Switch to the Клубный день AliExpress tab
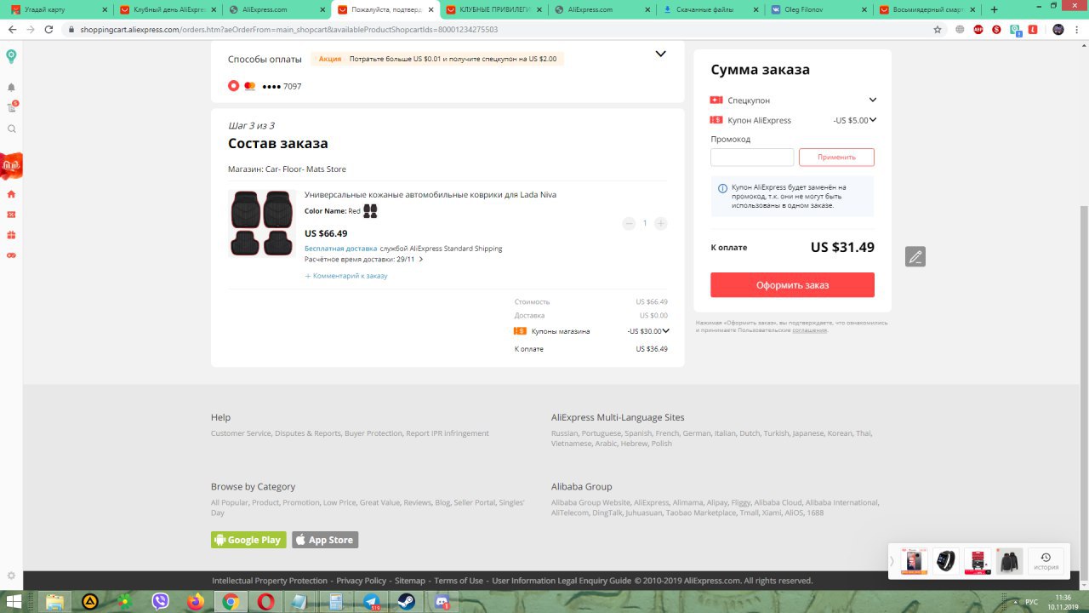 [168, 9]
